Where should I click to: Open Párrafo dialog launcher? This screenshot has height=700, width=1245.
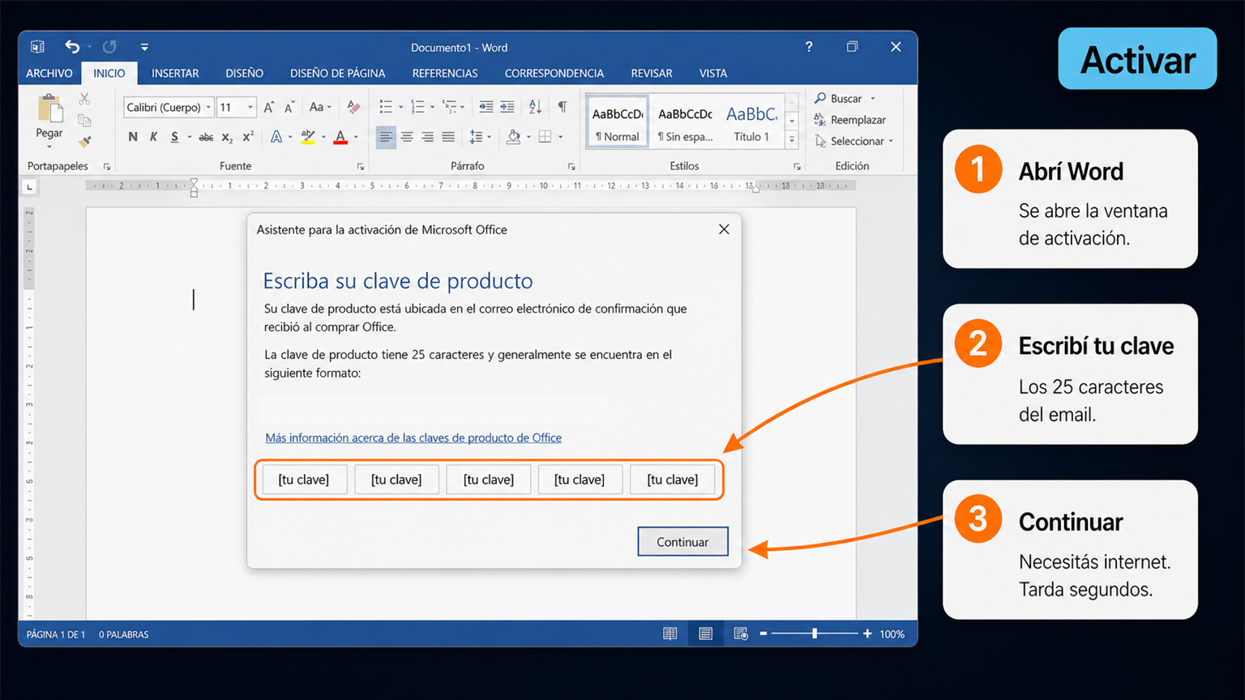tap(571, 167)
